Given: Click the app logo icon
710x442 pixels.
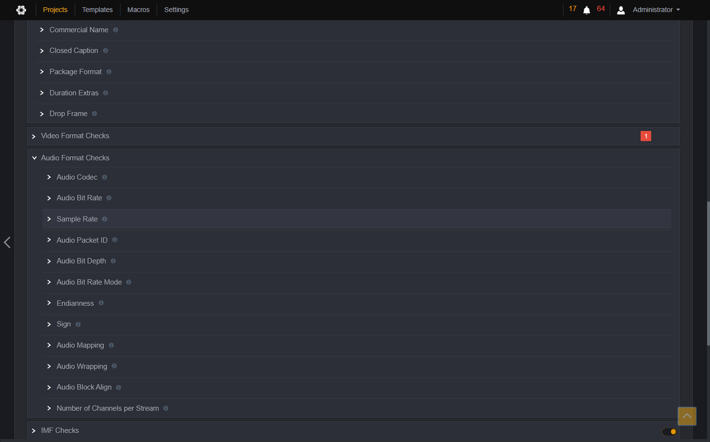Looking at the screenshot, I should click(x=21, y=10).
